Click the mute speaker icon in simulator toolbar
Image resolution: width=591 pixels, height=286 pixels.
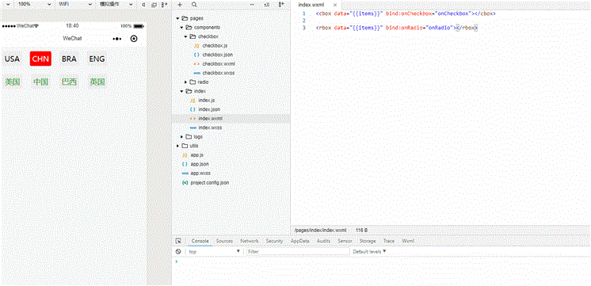click(x=144, y=5)
